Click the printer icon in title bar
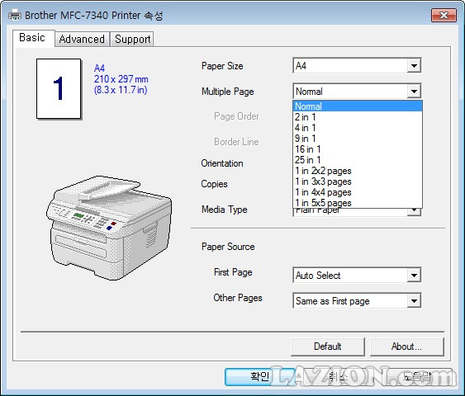Viewport: 465px width, 396px height. (15, 15)
